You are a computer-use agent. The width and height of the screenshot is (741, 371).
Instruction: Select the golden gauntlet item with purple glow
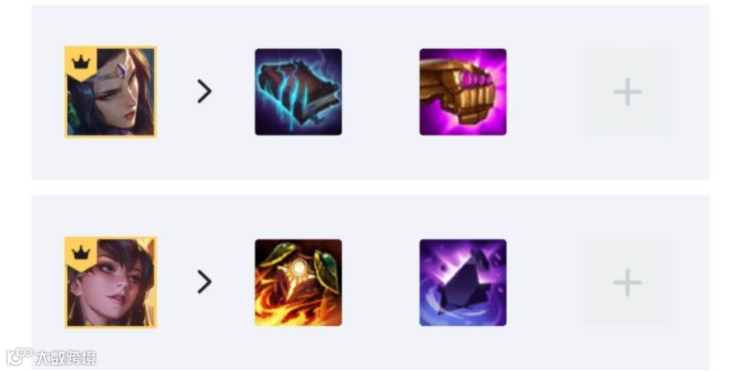coord(462,92)
